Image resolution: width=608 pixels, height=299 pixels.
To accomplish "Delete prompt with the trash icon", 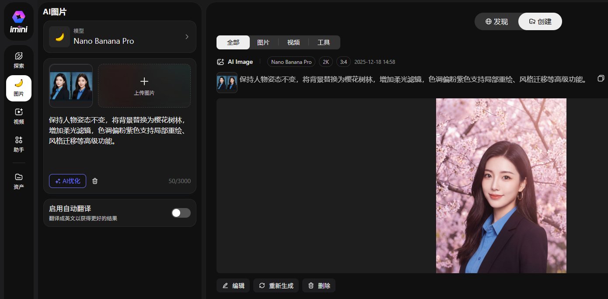I will click(95, 181).
